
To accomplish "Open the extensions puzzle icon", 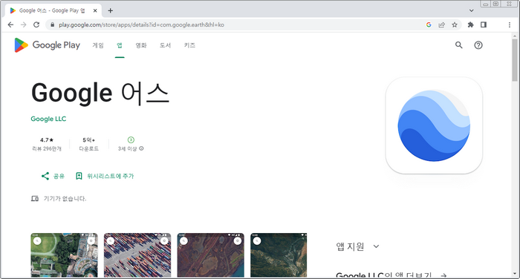I will pos(470,24).
